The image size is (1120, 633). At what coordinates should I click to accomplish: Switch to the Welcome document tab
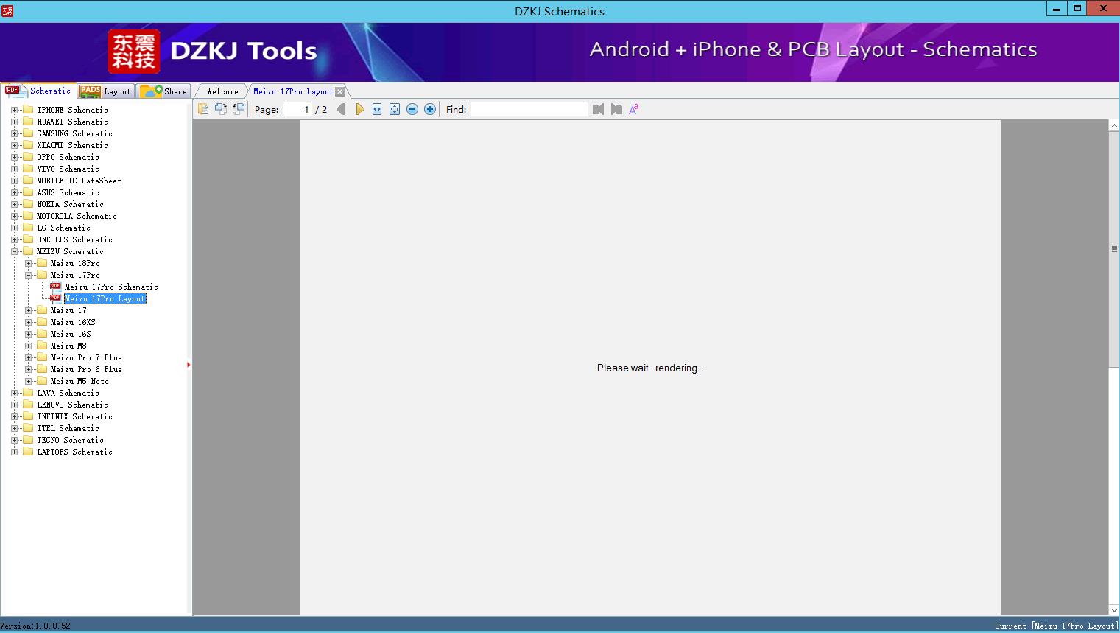(x=222, y=91)
